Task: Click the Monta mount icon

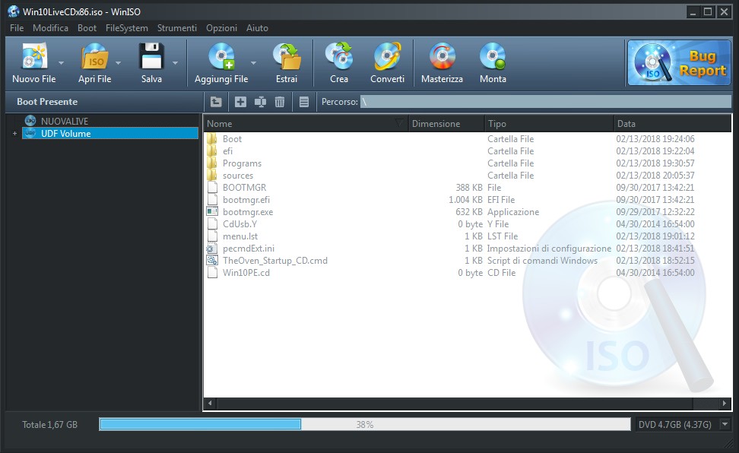Action: tap(493, 56)
